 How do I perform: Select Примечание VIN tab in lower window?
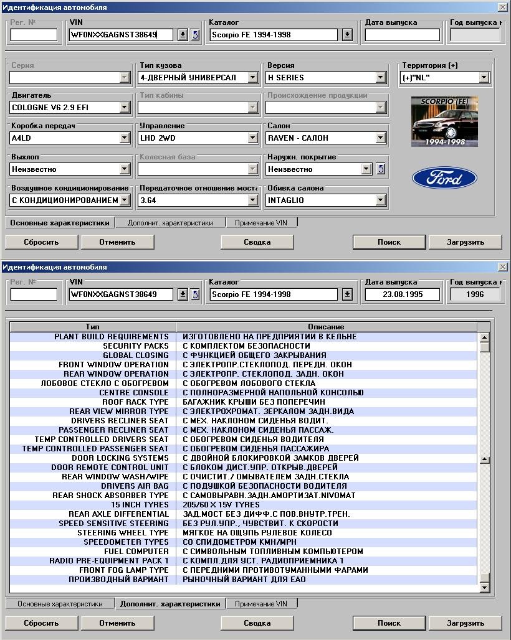point(262,604)
